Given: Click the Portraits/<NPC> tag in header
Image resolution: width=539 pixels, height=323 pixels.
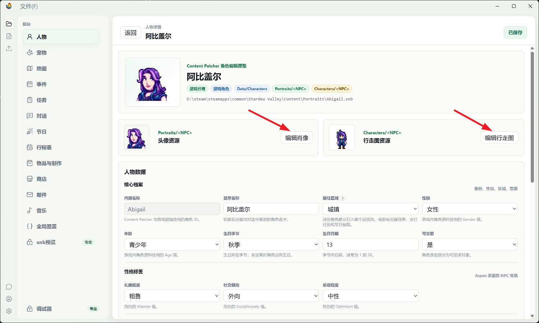Looking at the screenshot, I should pyautogui.click(x=290, y=89).
